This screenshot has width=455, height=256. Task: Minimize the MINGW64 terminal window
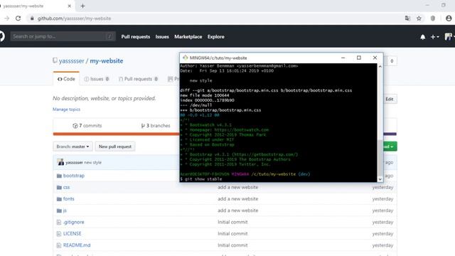point(343,58)
